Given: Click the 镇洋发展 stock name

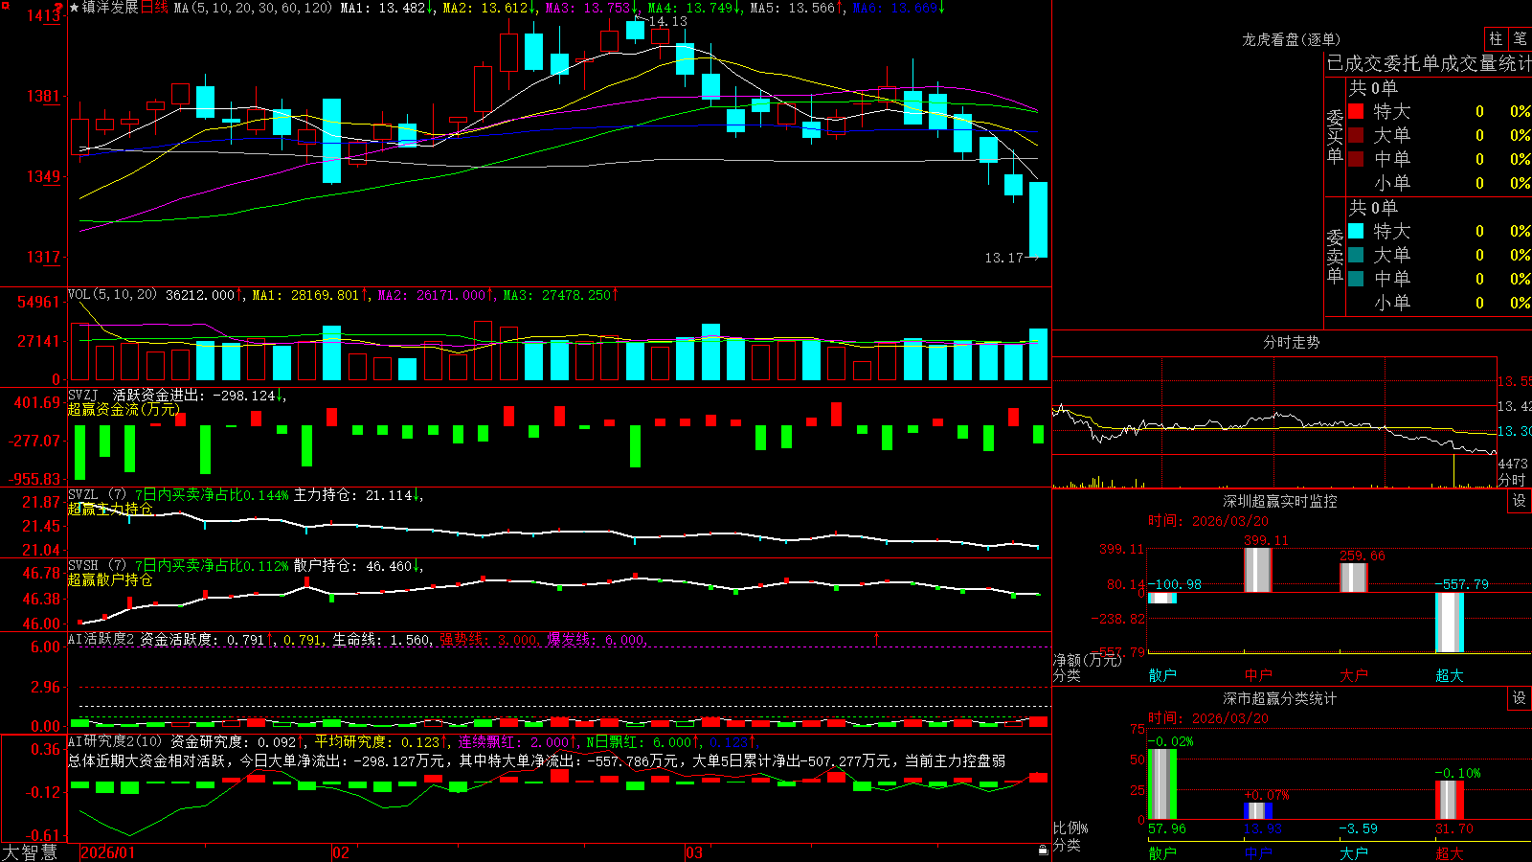Looking at the screenshot, I should (x=110, y=8).
